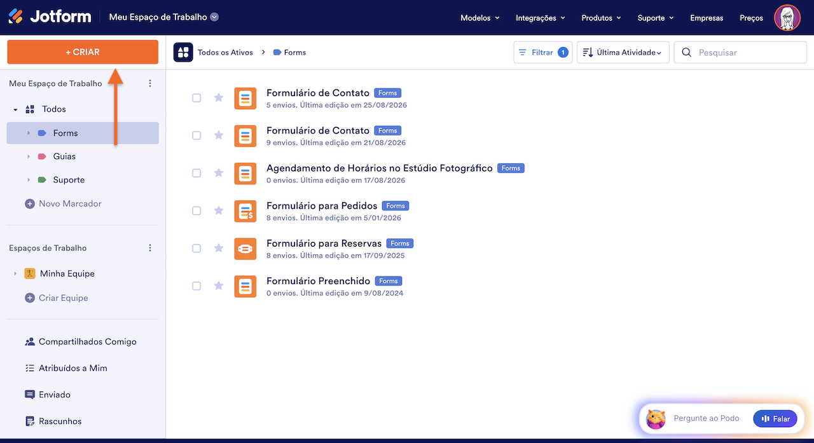Expand the Guias label arrow

pyautogui.click(x=29, y=156)
